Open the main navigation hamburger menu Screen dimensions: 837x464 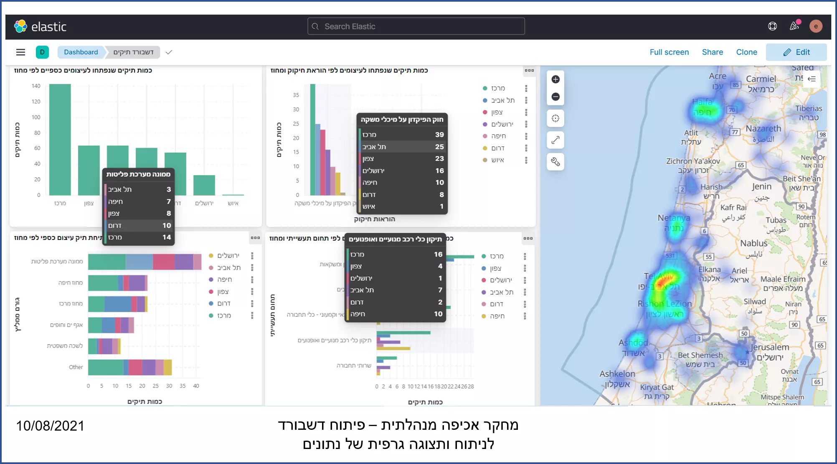point(20,52)
